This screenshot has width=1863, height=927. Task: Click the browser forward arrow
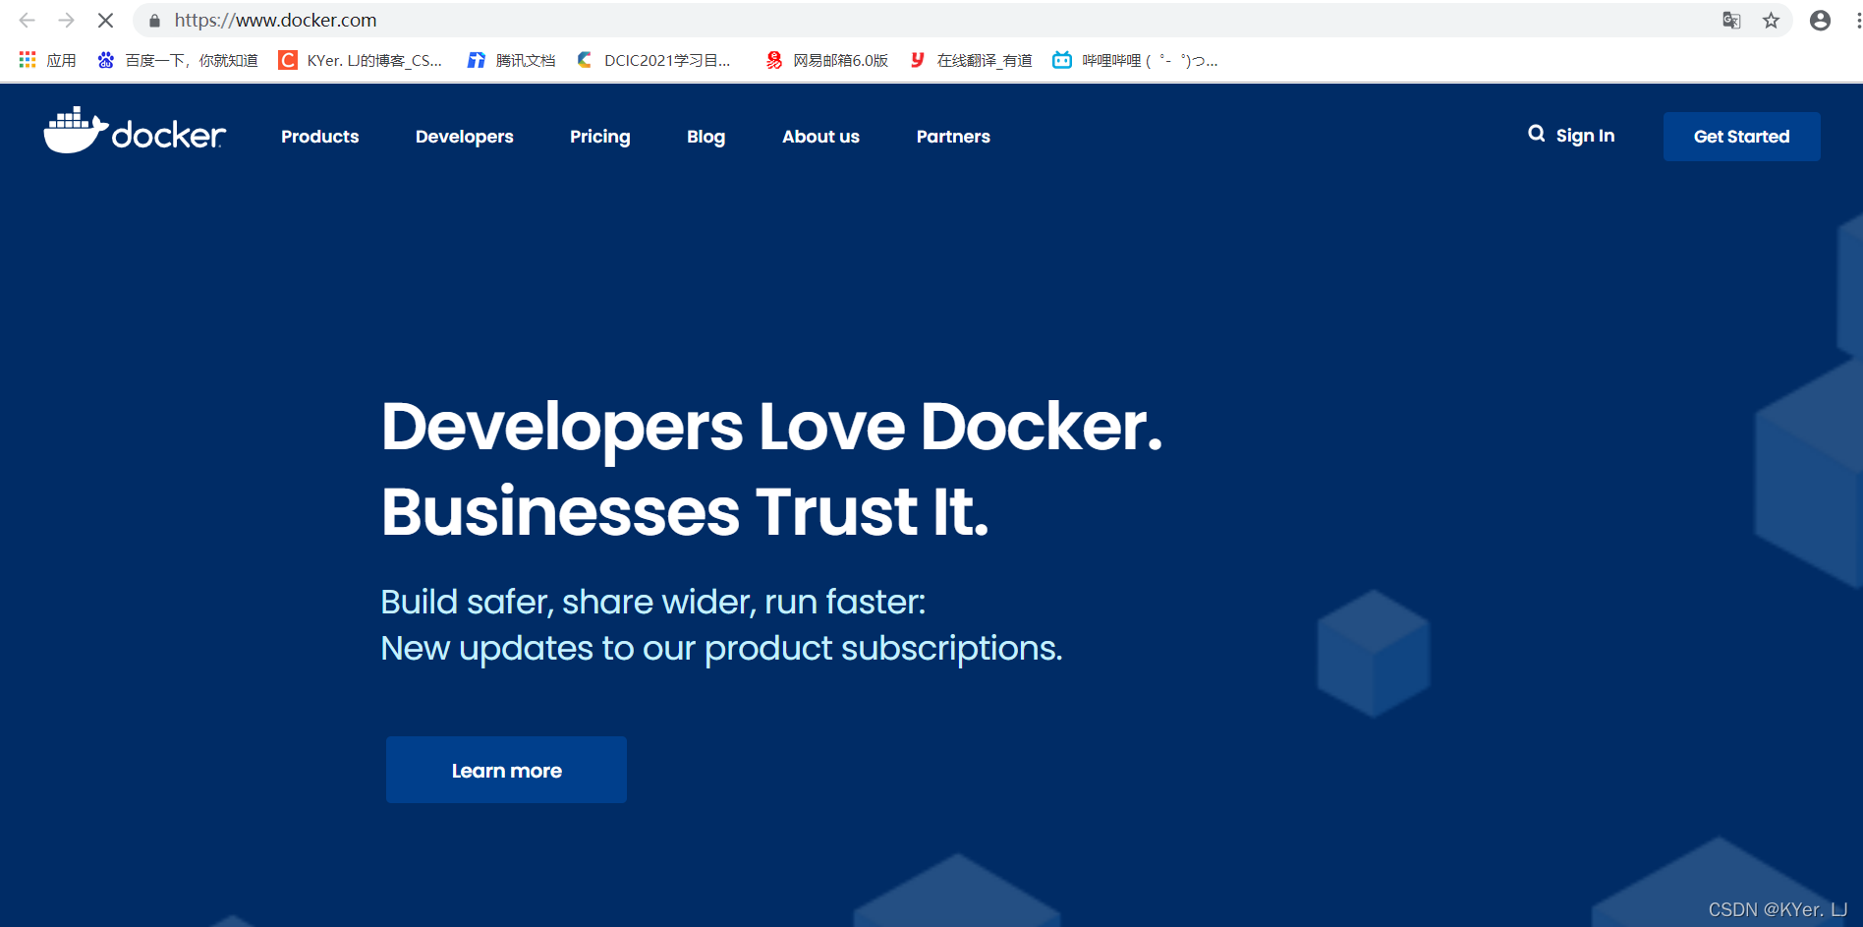point(66,20)
